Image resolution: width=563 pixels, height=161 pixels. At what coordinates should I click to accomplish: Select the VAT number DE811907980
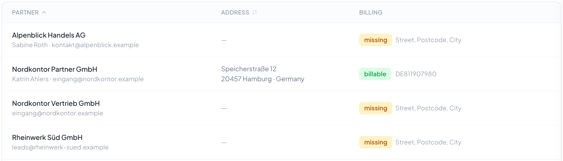click(416, 74)
